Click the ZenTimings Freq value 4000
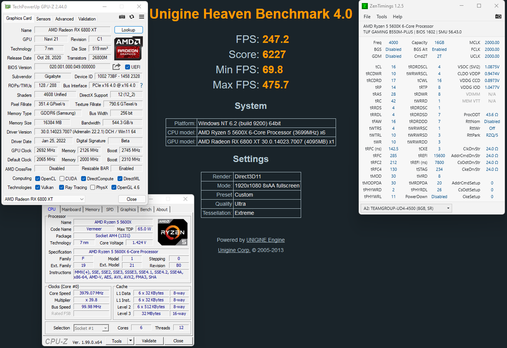The image size is (507, 348). point(393,42)
